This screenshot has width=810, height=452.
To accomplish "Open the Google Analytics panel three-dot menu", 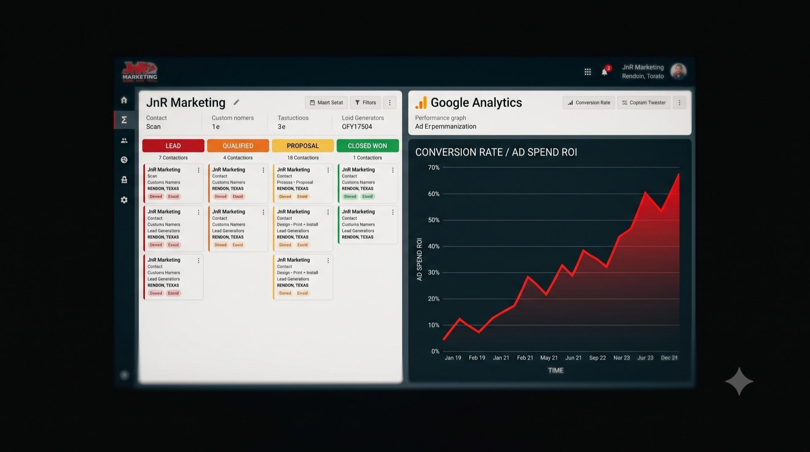I will tap(679, 103).
